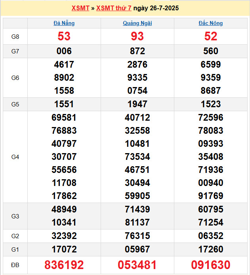Click G6 number 0754
Viewport: 250px width, 275px height.
137,91
